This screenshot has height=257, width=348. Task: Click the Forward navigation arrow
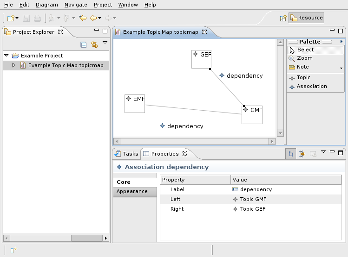108,18
